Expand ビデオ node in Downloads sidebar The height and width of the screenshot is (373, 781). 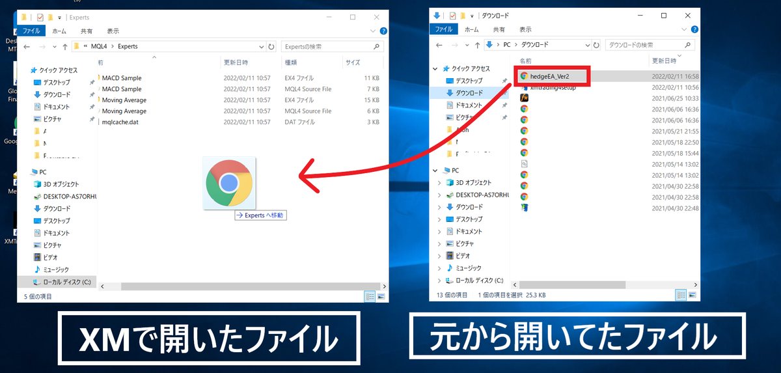click(441, 256)
